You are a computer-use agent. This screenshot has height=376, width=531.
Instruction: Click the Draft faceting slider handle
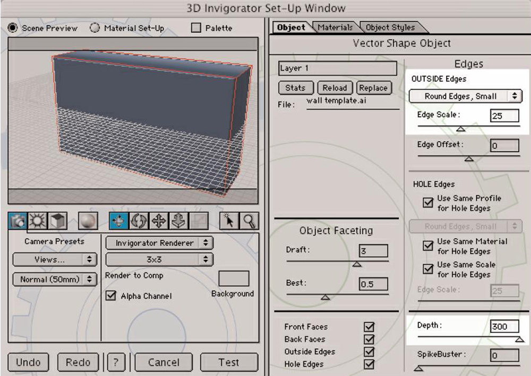click(x=357, y=264)
